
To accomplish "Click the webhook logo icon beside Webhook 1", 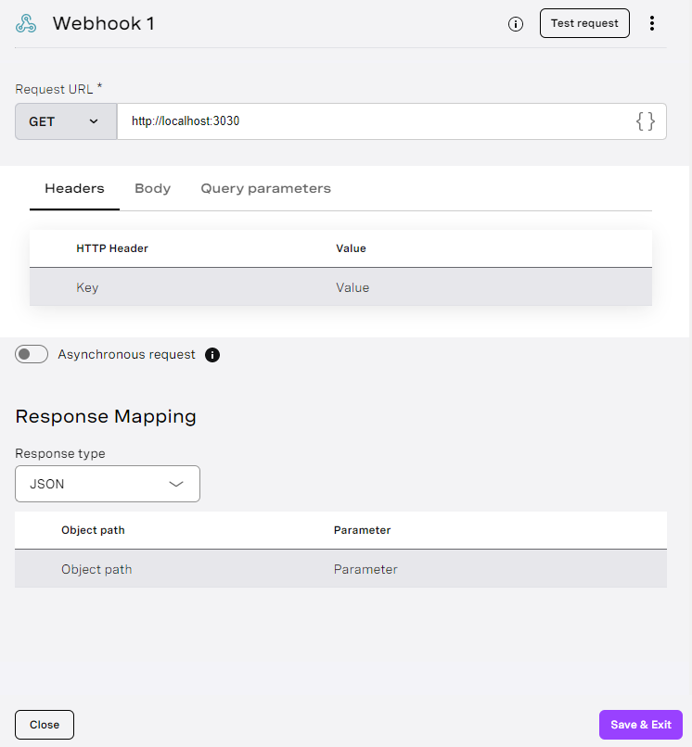I will [x=26, y=23].
